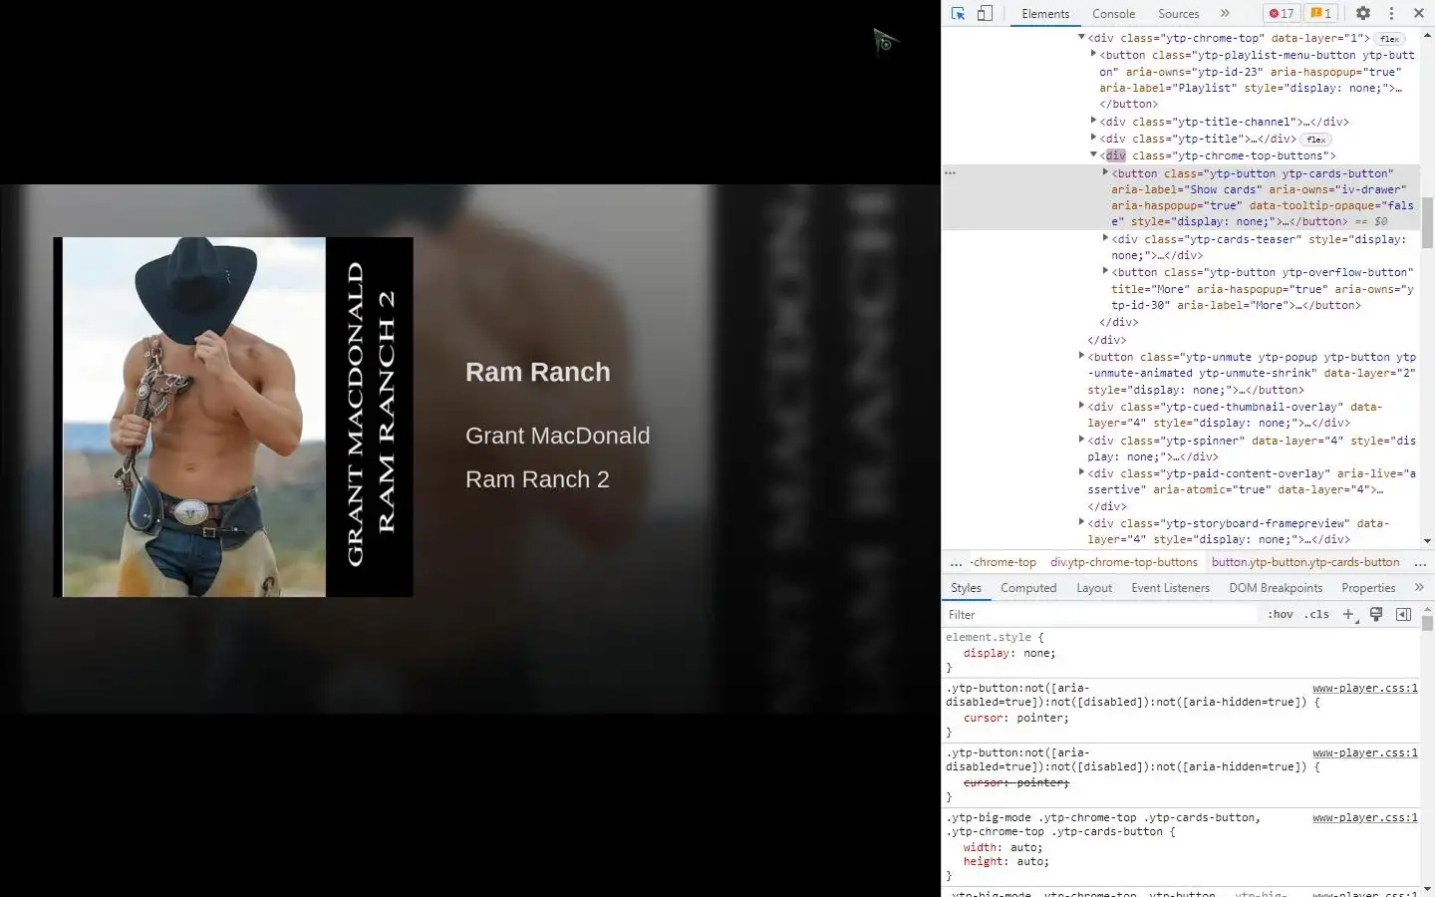The image size is (1435, 897).
Task: Open www-player.css:1 link for cursor pointer rule
Action: (1364, 689)
